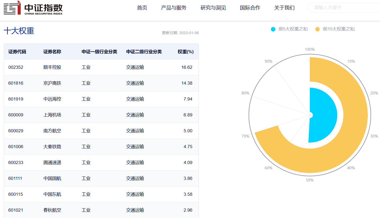Viewport: 380px width, 218px height.
Task: Select the 圆通速递 name cell
Action: 52,162
